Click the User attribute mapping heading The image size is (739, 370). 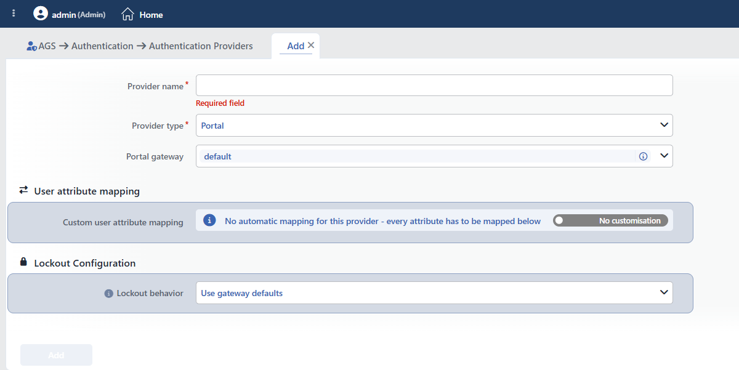(x=87, y=191)
